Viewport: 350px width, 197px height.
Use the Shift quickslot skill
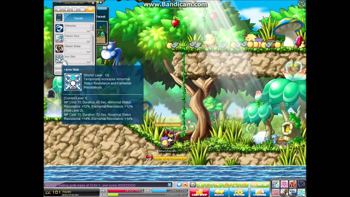276,184
